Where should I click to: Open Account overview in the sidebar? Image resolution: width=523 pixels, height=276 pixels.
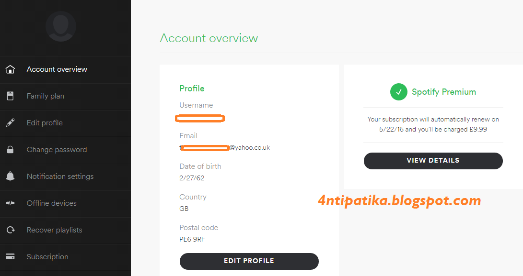[x=57, y=69]
